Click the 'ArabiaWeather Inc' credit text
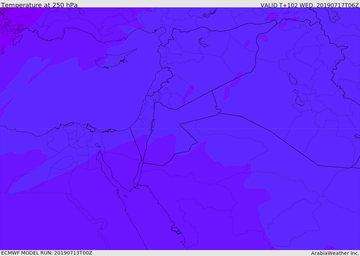Image resolution: width=360 pixels, height=256 pixels. pos(335,253)
